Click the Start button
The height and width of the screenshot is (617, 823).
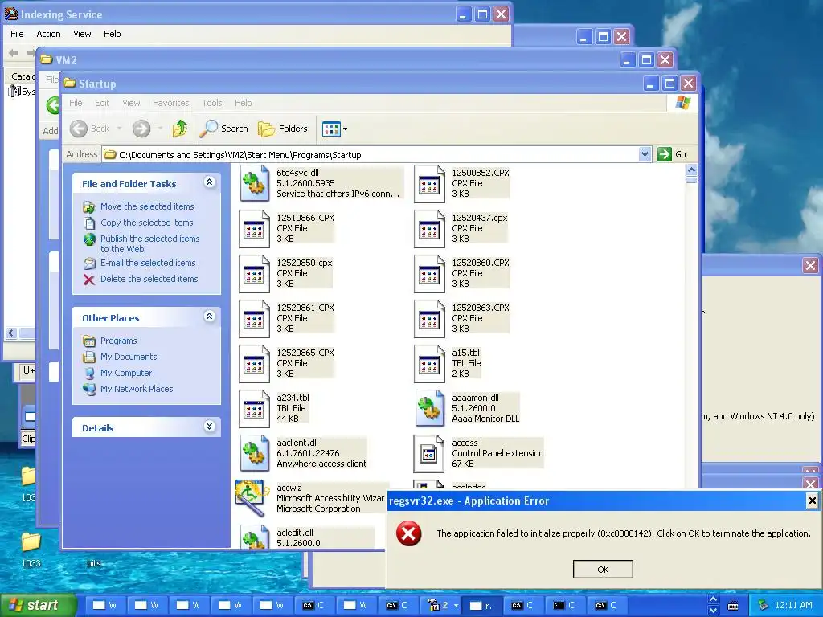point(38,605)
